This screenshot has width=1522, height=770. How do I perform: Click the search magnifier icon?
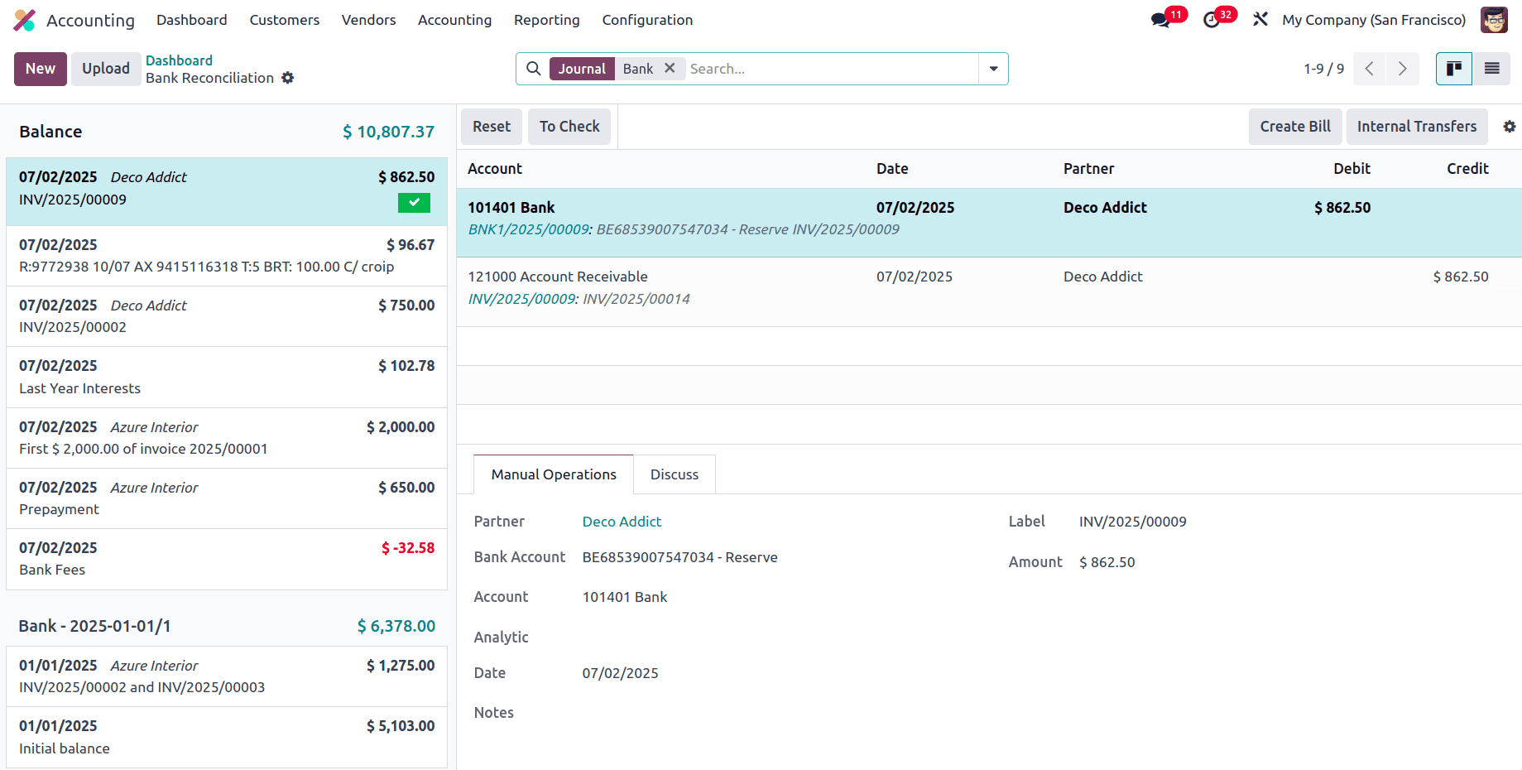(x=534, y=69)
